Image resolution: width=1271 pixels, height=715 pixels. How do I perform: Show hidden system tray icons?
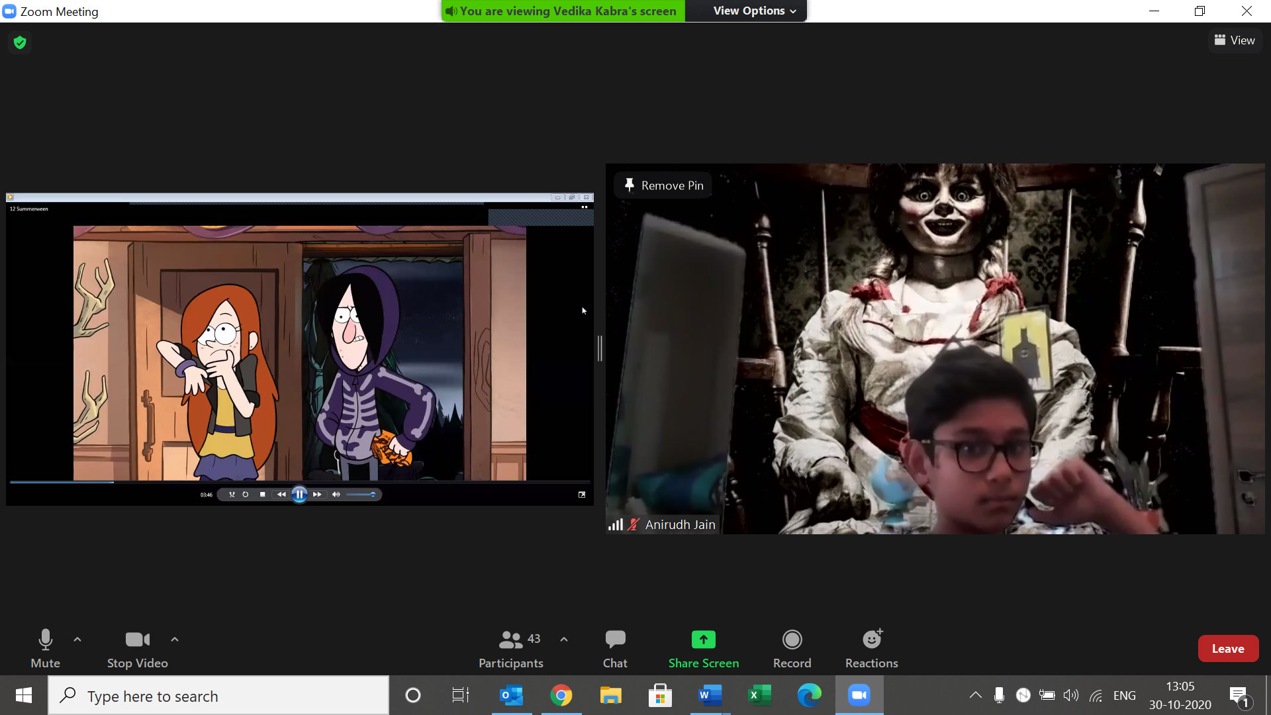(975, 695)
